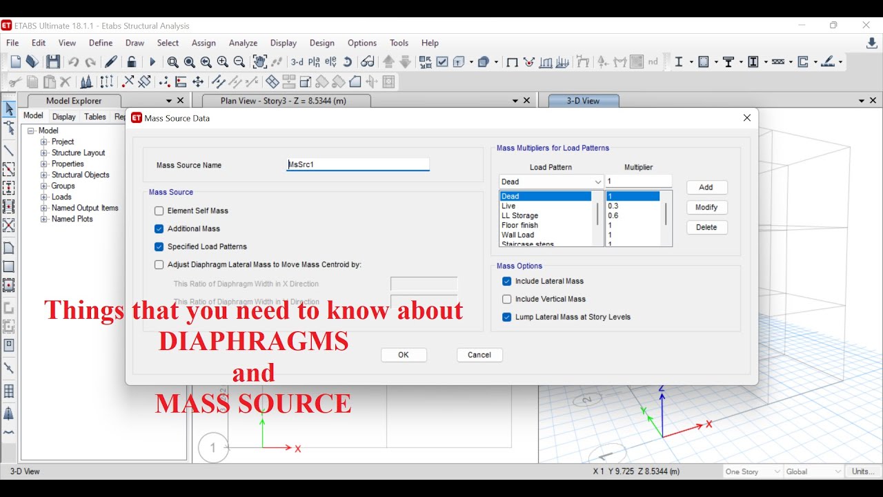
Task: Set the 3-d default view icon
Action: 297,62
